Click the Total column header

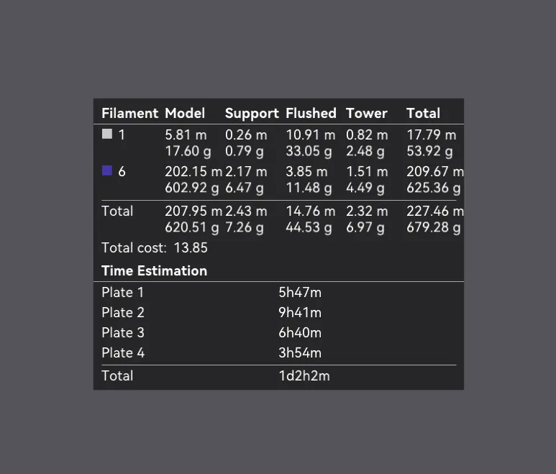click(423, 113)
